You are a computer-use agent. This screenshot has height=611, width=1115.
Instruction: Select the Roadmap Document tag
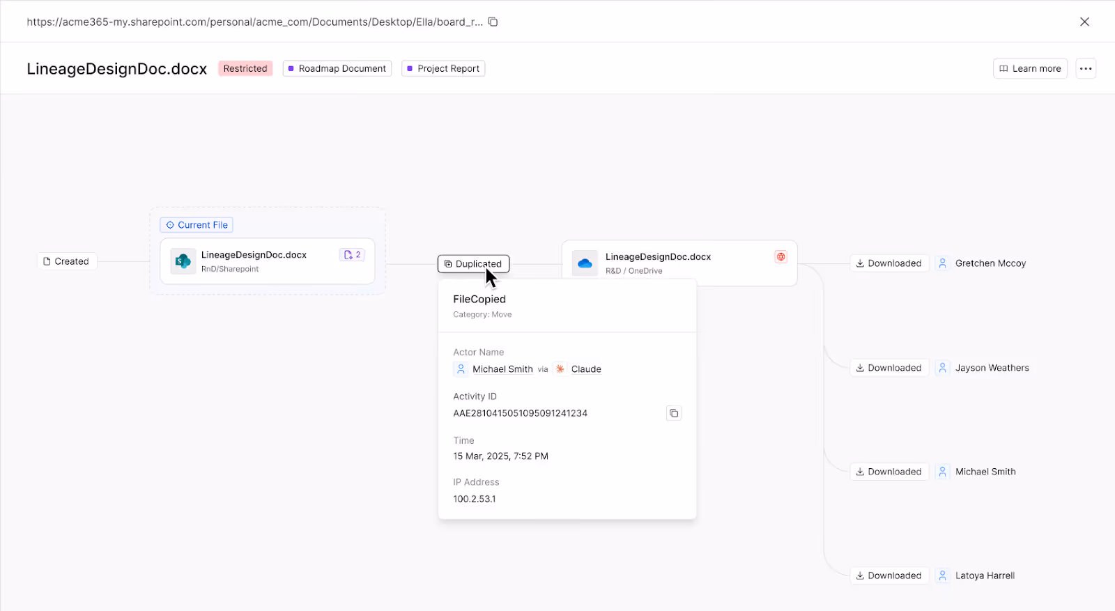337,68
